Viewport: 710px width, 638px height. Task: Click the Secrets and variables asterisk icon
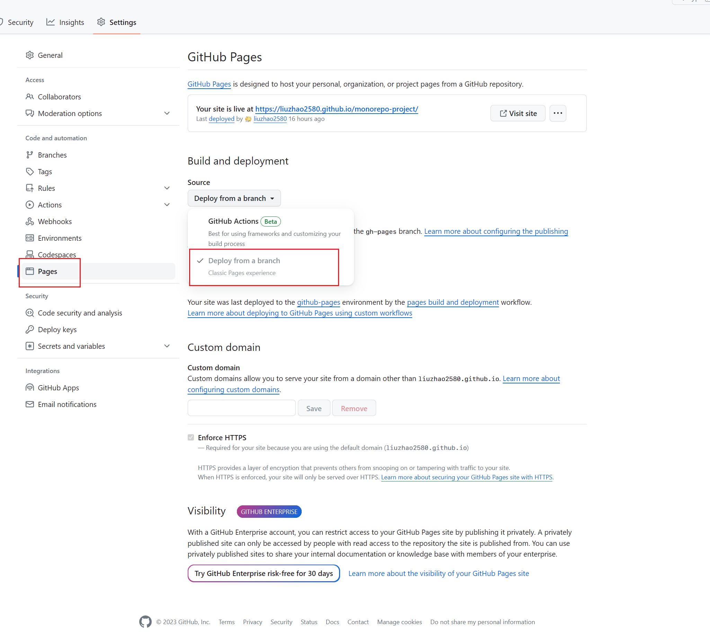pos(30,346)
